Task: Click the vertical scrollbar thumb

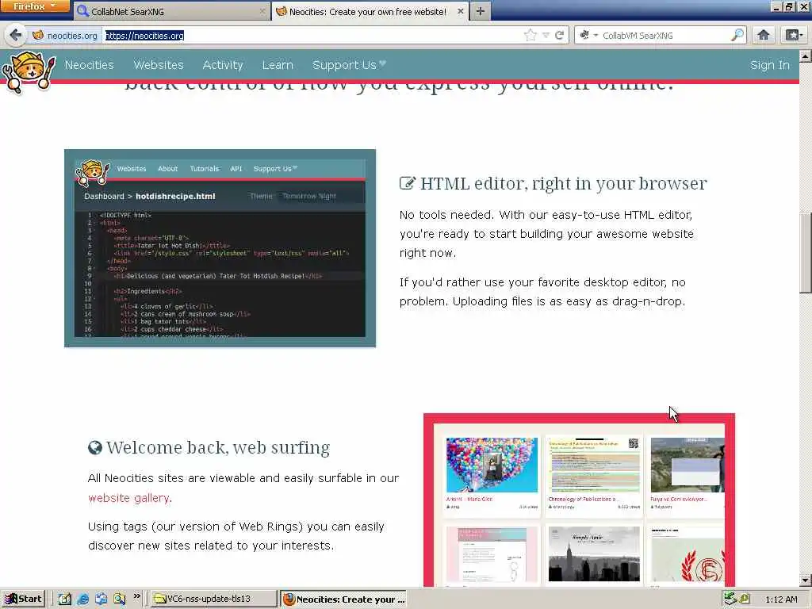Action: pyautogui.click(x=806, y=253)
